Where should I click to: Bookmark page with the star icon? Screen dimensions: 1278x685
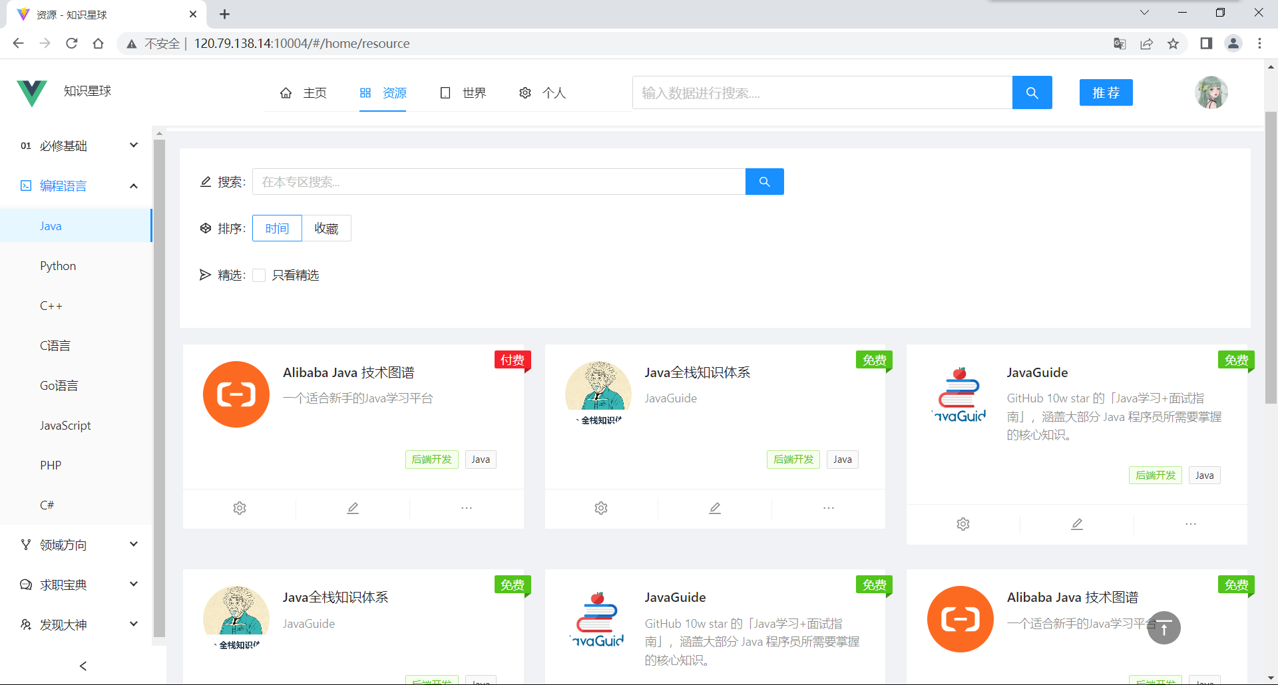1173,43
